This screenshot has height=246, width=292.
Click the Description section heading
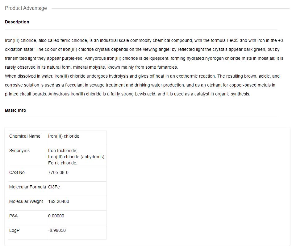(x=17, y=22)
